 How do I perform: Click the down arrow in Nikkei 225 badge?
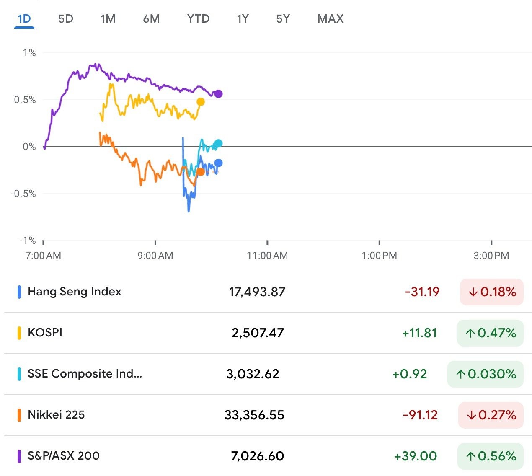pyautogui.click(x=471, y=415)
